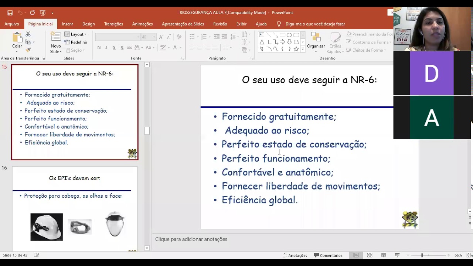Viewport: 473px width, 266px height.
Task: Select the text box shape in gallery
Action: point(262,35)
